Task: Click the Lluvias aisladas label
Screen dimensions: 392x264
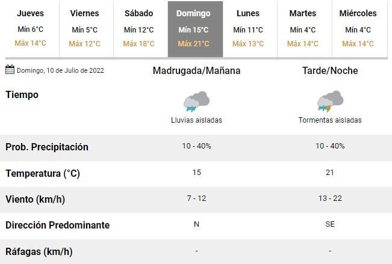Action: pyautogui.click(x=196, y=120)
